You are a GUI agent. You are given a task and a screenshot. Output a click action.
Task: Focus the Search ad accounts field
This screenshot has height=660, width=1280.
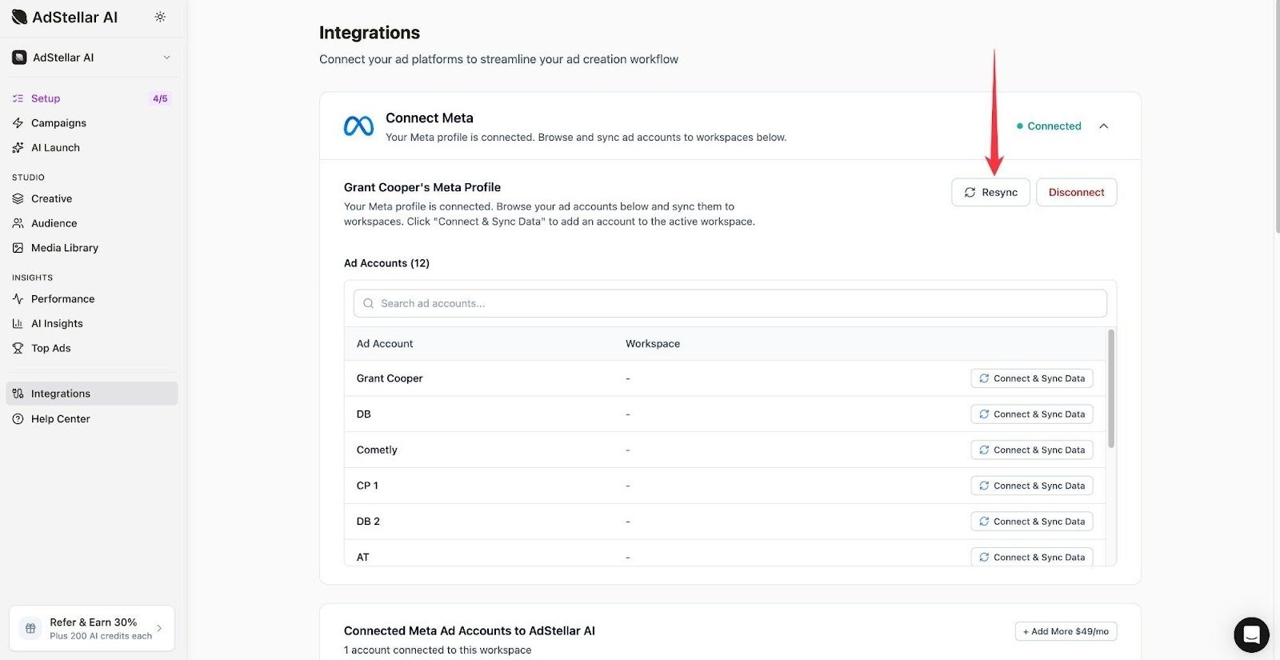[x=730, y=304]
